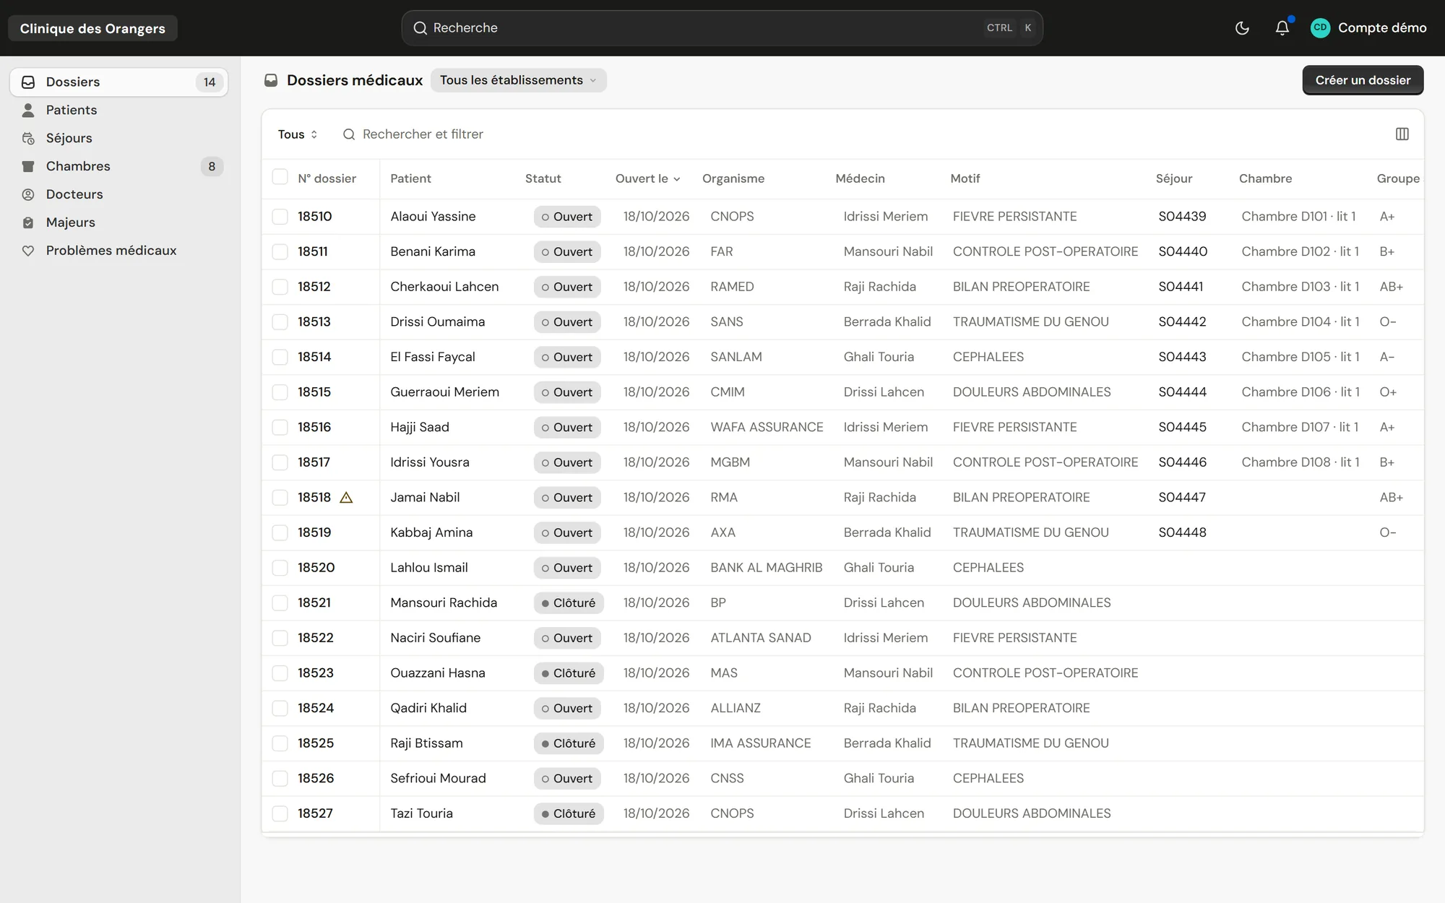Click the Séjours icon in sidebar
This screenshot has width=1445, height=903.
tap(28, 138)
